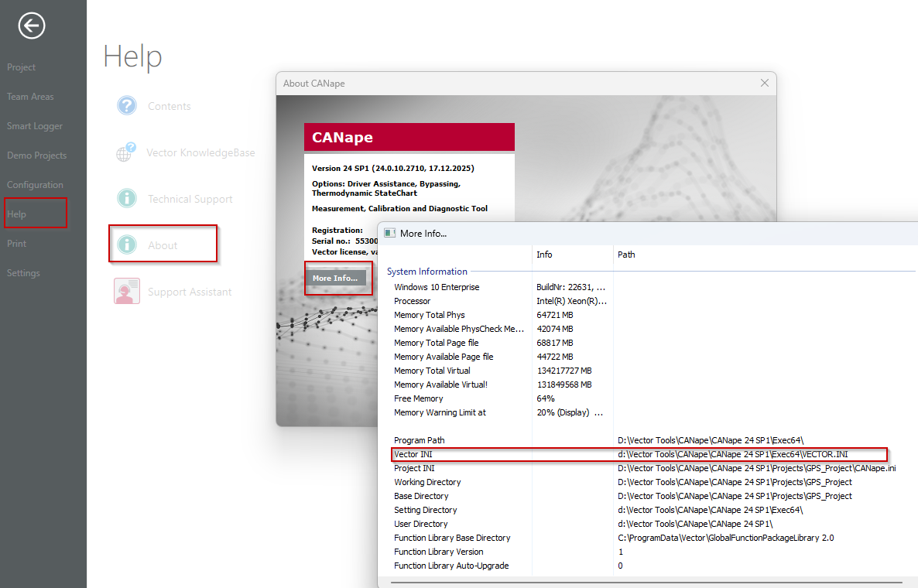The height and width of the screenshot is (588, 918).
Task: Open the Project menu item
Action: coord(22,67)
